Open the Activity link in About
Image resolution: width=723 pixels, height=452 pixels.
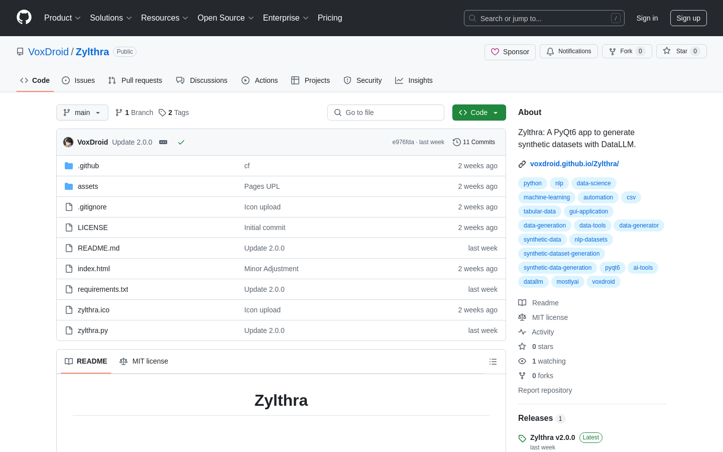pyautogui.click(x=536, y=332)
